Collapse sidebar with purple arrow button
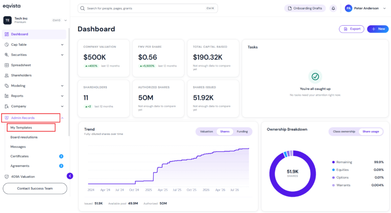This screenshot has height=213, width=391. tap(70, 176)
